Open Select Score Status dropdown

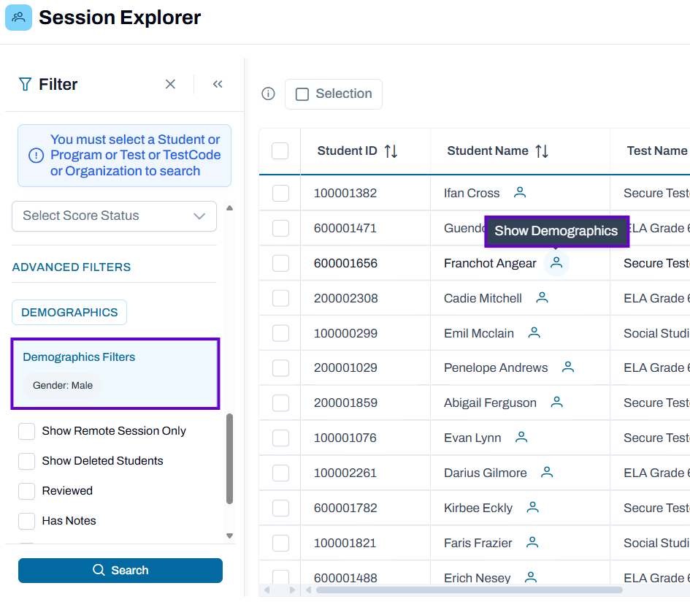tap(114, 216)
